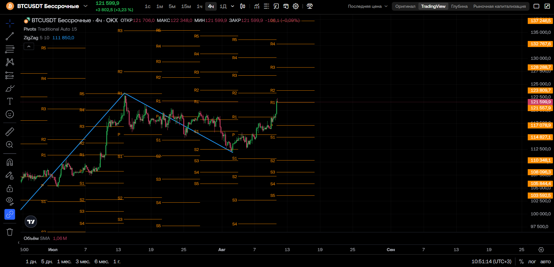The image size is (554, 267).
Task: Set range to 5 дн.
Action: (x=47, y=262)
